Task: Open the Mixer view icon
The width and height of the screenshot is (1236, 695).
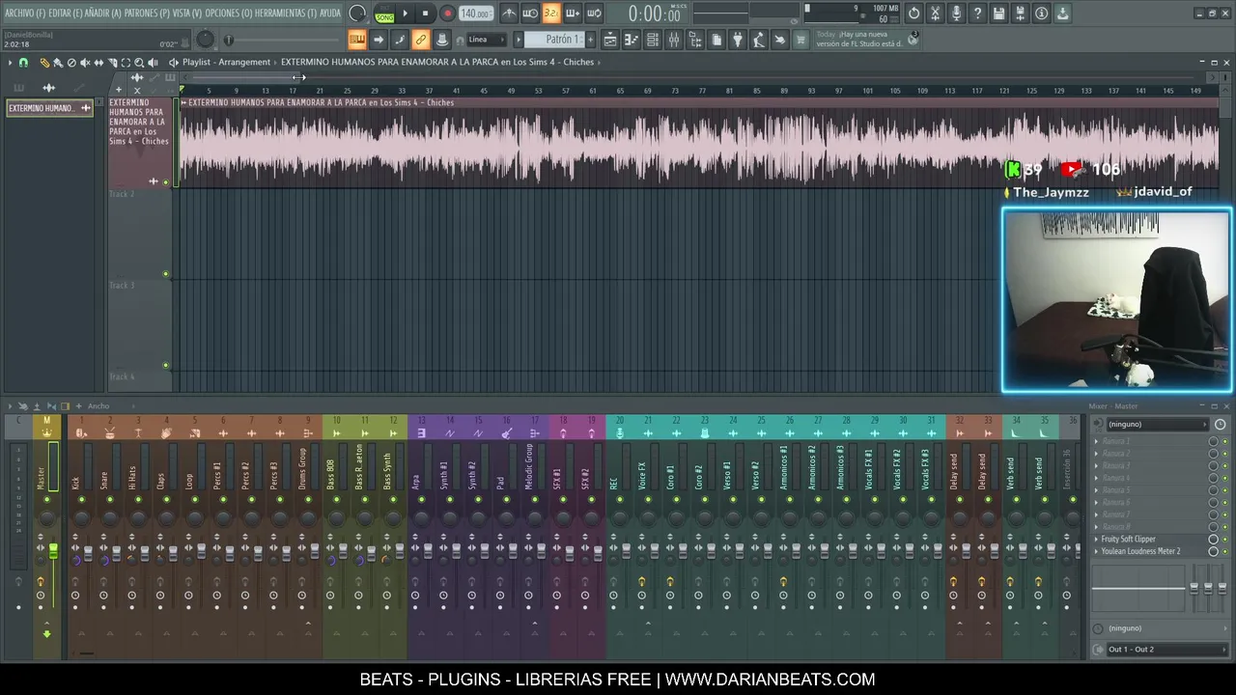Action: (x=674, y=40)
